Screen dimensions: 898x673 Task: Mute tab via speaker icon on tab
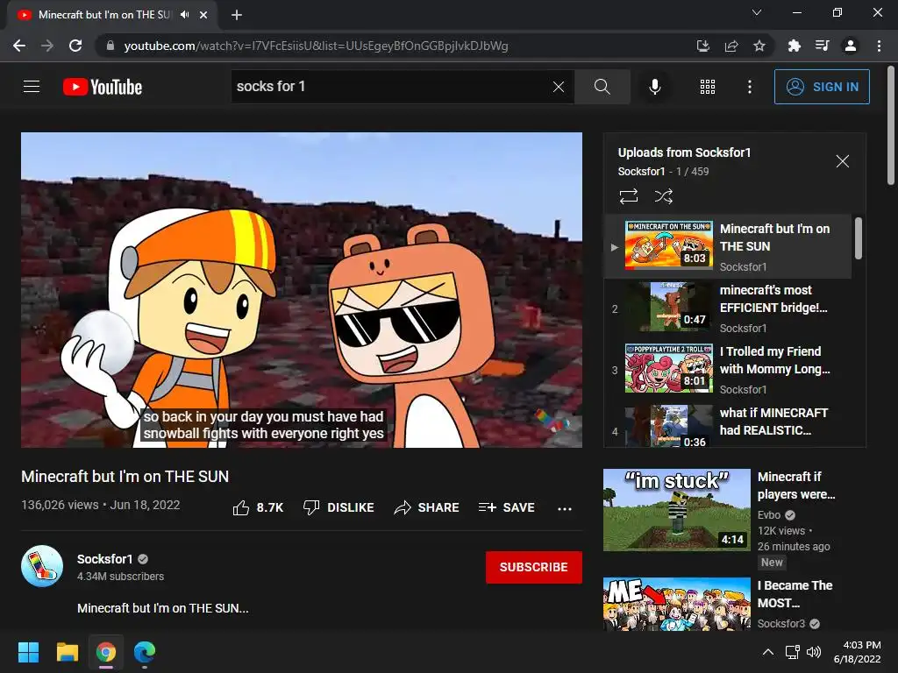[184, 15]
